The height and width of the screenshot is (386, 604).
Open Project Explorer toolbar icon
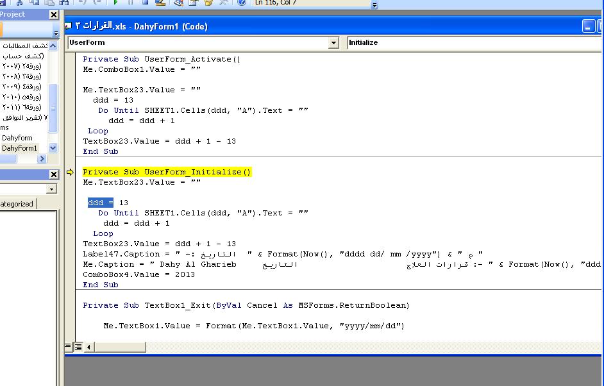click(x=178, y=3)
